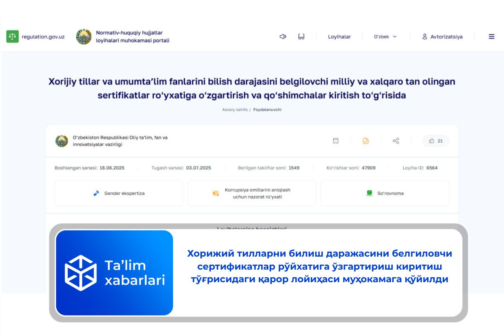Screen dimensions: 504x336
Task: Click the Uzbekistan emblem in the header
Action: pyautogui.click(x=84, y=37)
